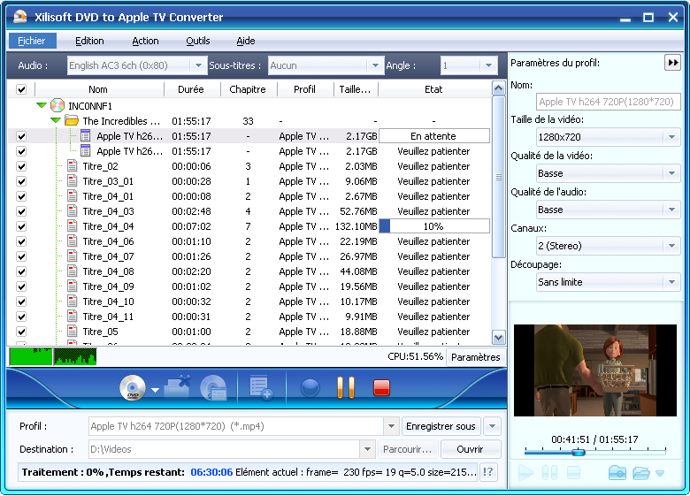Open the dropdown arrow beside Enregistrer sous
Image resolution: width=690 pixels, height=496 pixels.
492,426
